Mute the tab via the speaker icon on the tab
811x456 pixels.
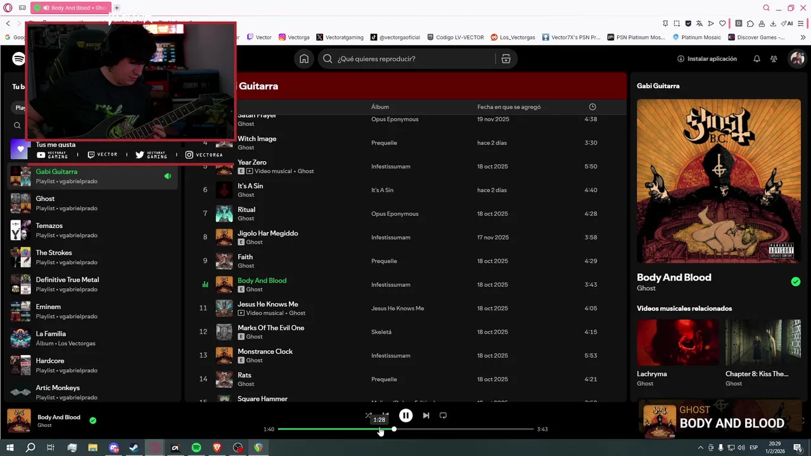click(46, 8)
